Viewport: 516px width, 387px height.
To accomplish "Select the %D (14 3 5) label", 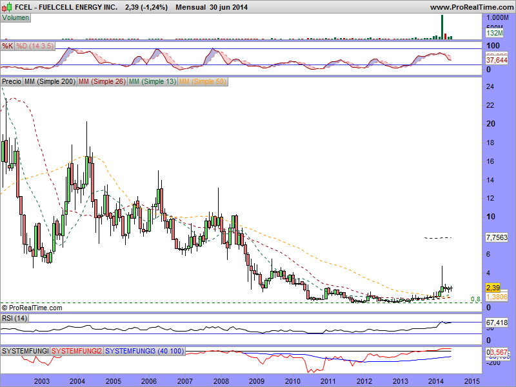I will [35, 46].
